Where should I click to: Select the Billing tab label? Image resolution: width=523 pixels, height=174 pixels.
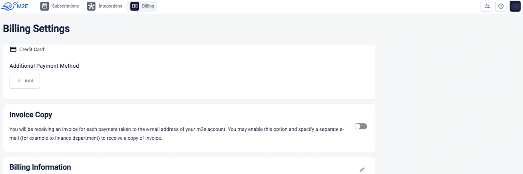pos(148,6)
